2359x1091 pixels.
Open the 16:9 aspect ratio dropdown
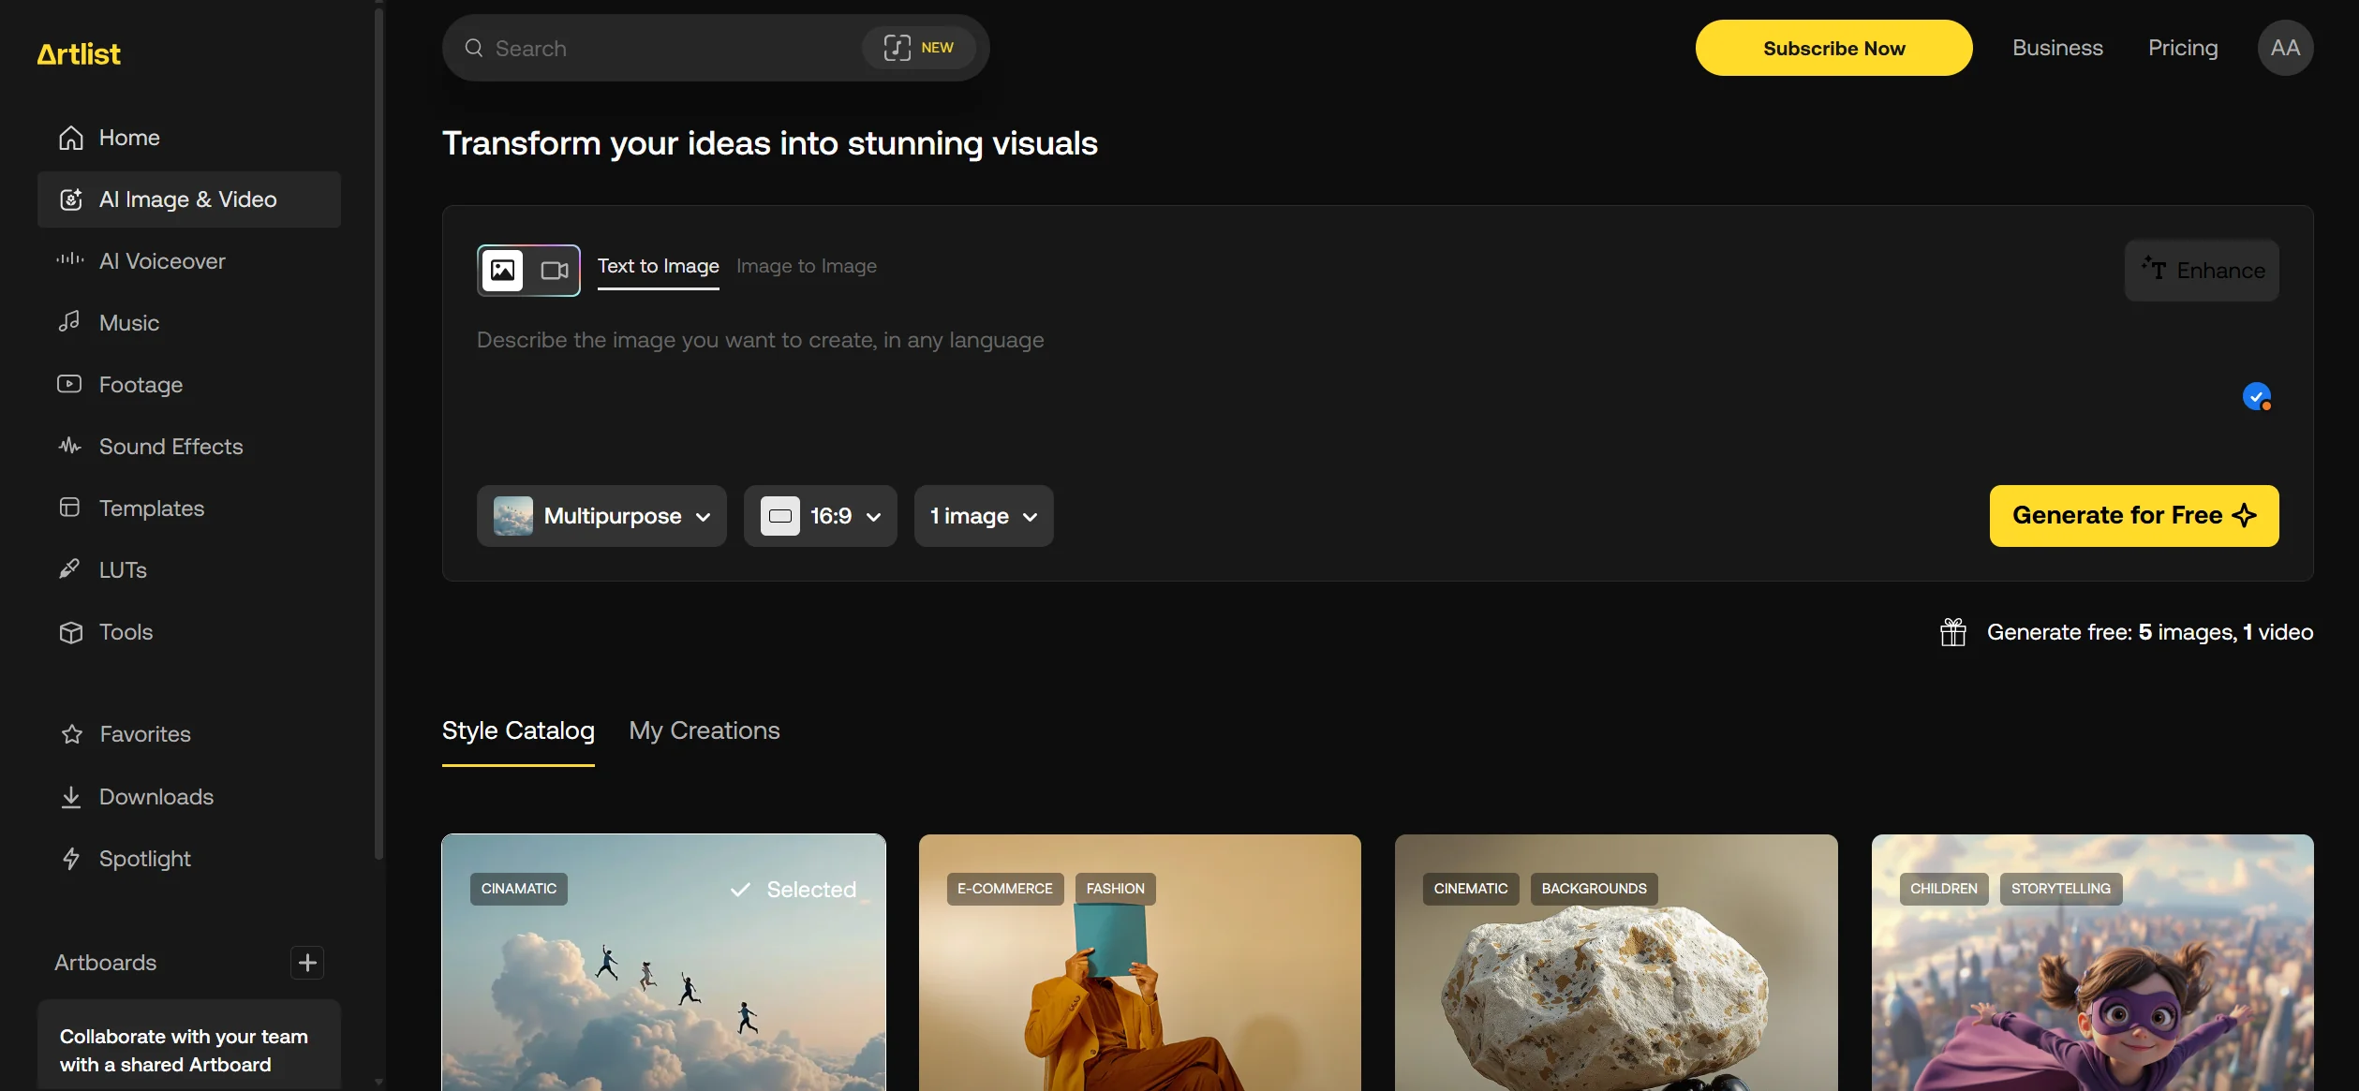tap(820, 516)
